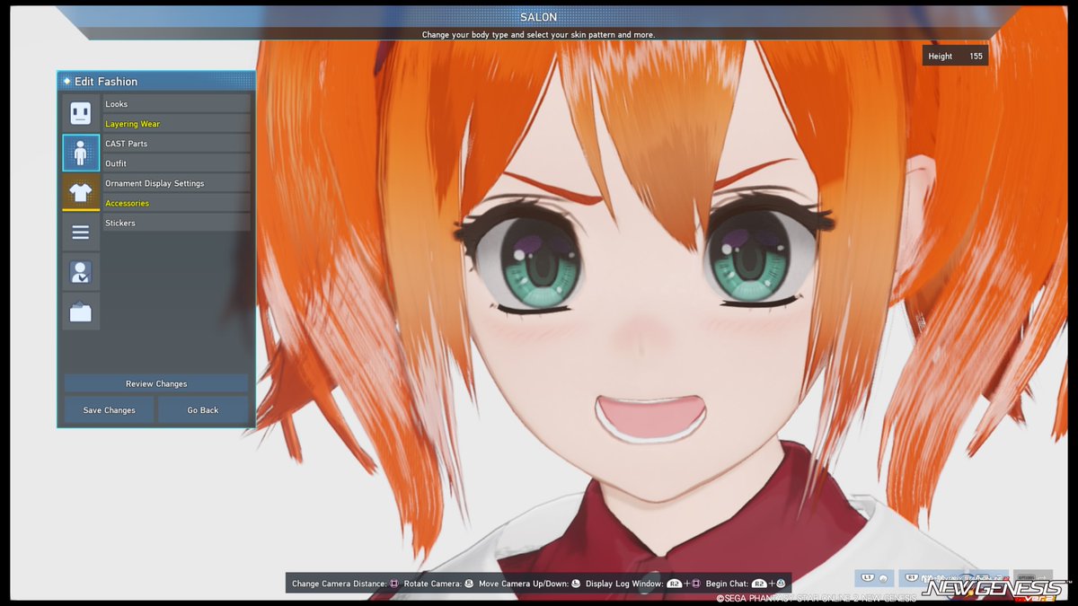Click the Height 155 readout
This screenshot has width=1078, height=606.
point(956,56)
